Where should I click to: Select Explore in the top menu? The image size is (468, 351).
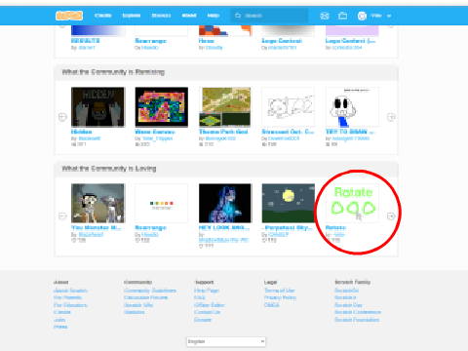(x=132, y=16)
